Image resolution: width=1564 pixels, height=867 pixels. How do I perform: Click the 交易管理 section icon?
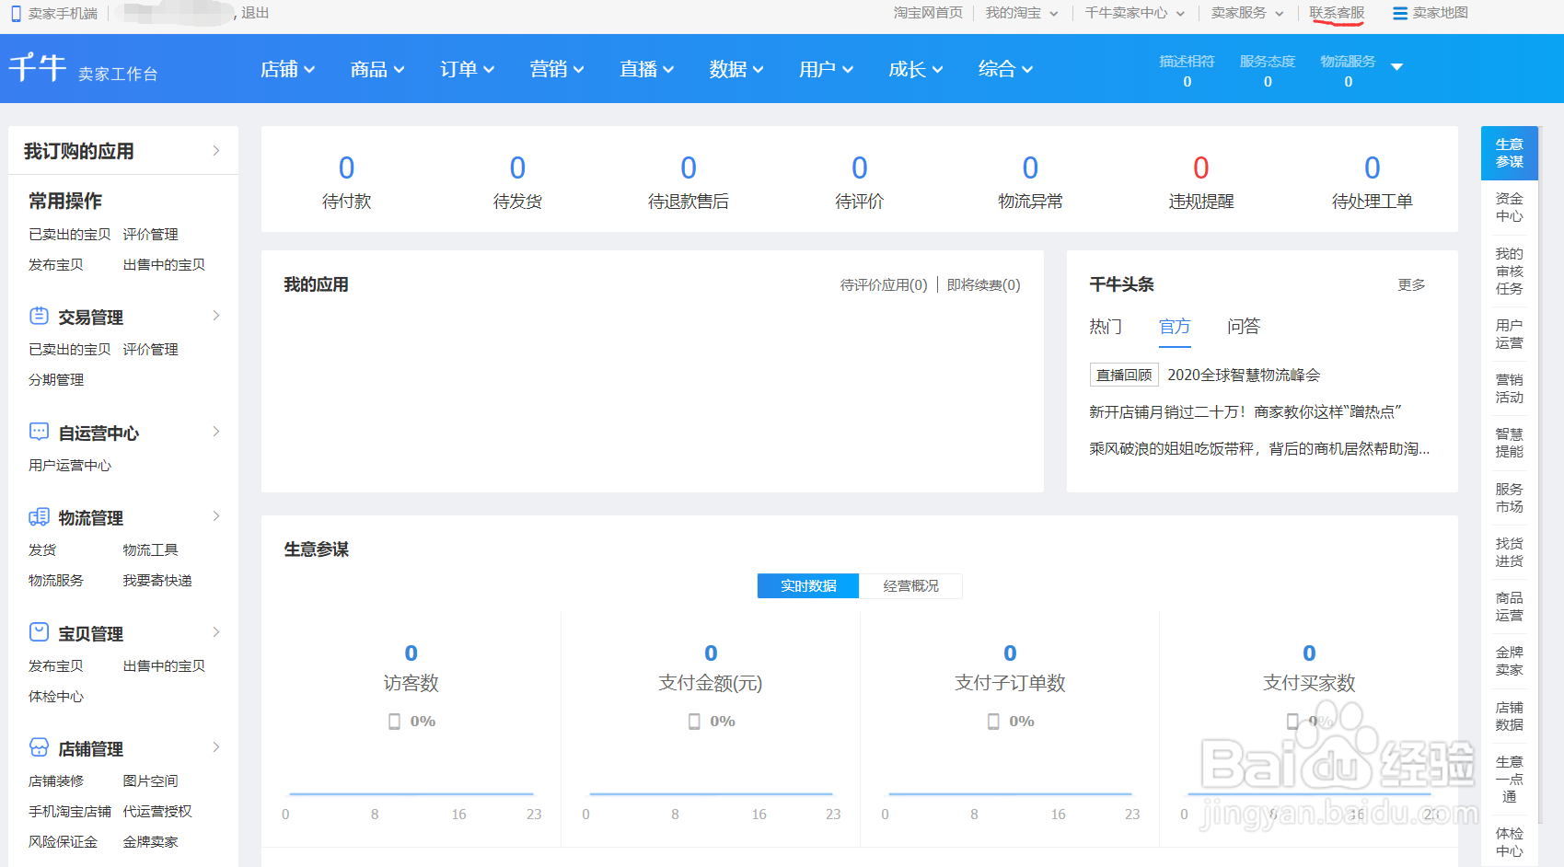tap(39, 316)
